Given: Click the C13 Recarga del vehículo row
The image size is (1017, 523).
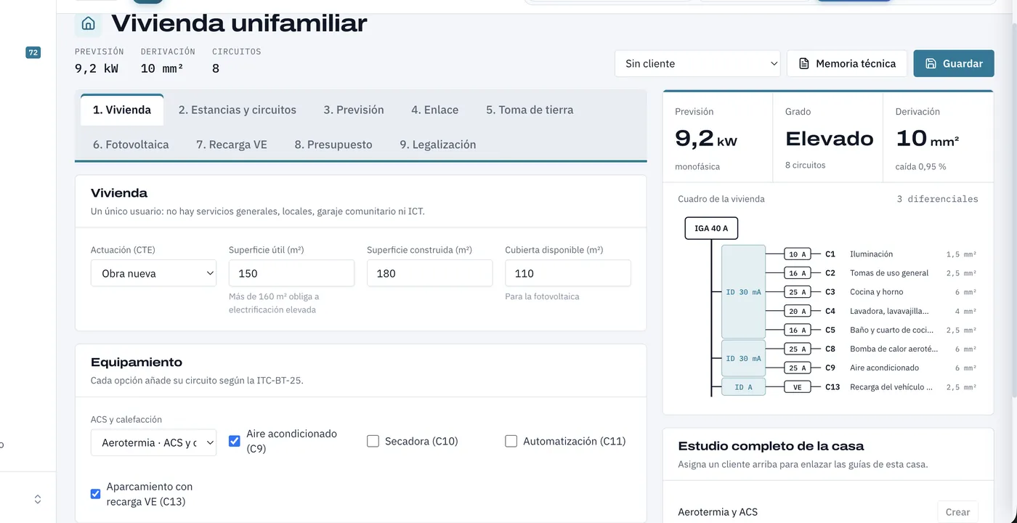Looking at the screenshot, I should (880, 387).
